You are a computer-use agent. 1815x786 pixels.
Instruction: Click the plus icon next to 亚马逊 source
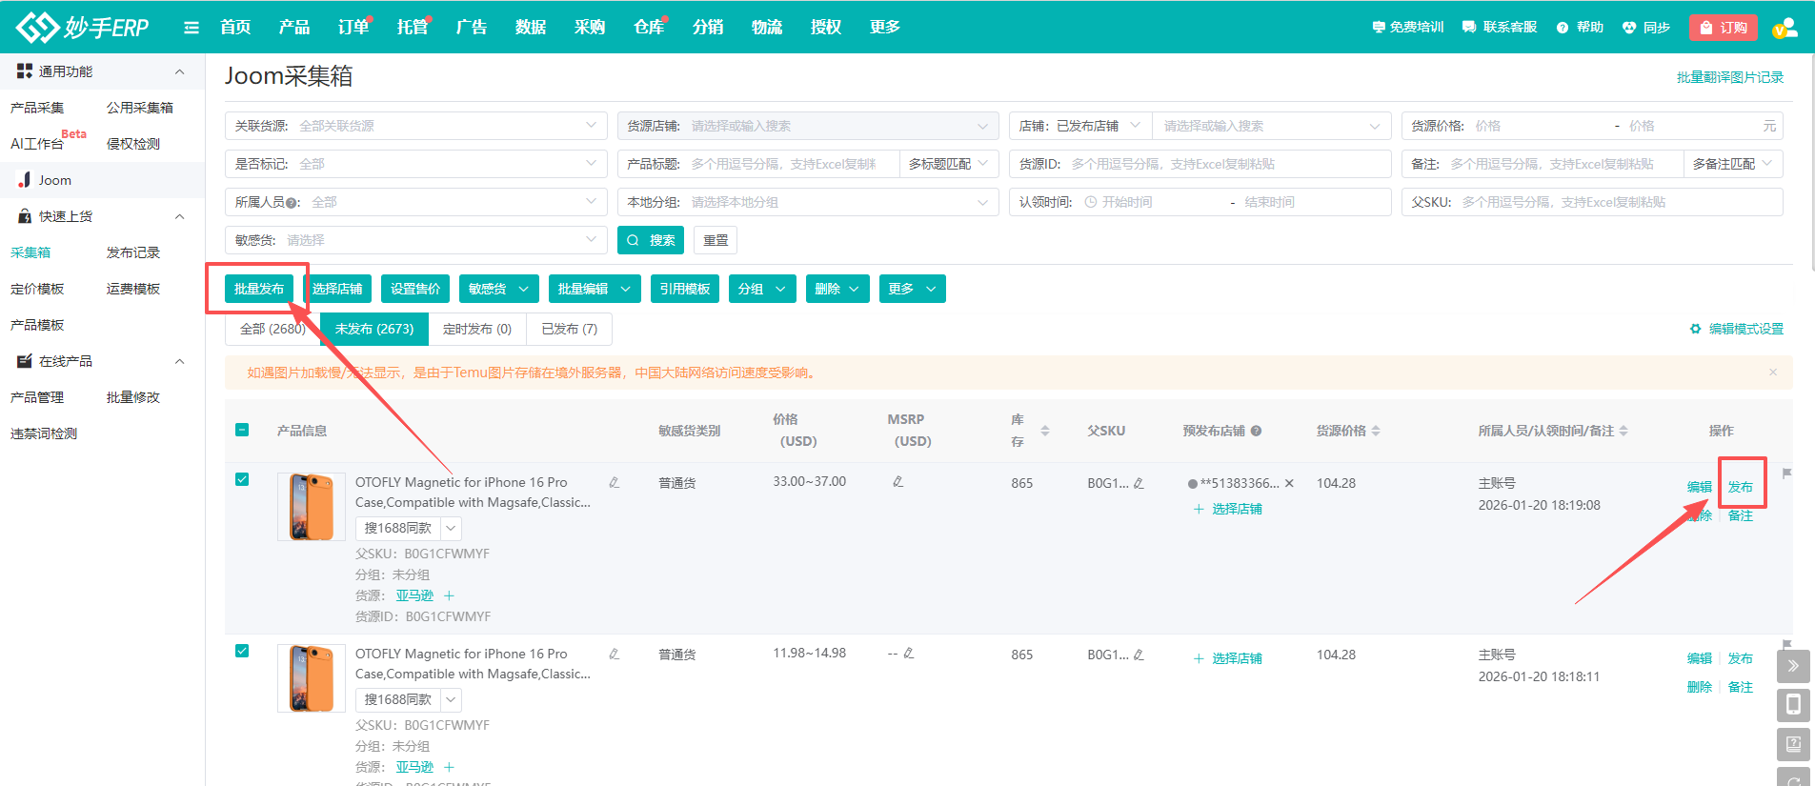449,595
